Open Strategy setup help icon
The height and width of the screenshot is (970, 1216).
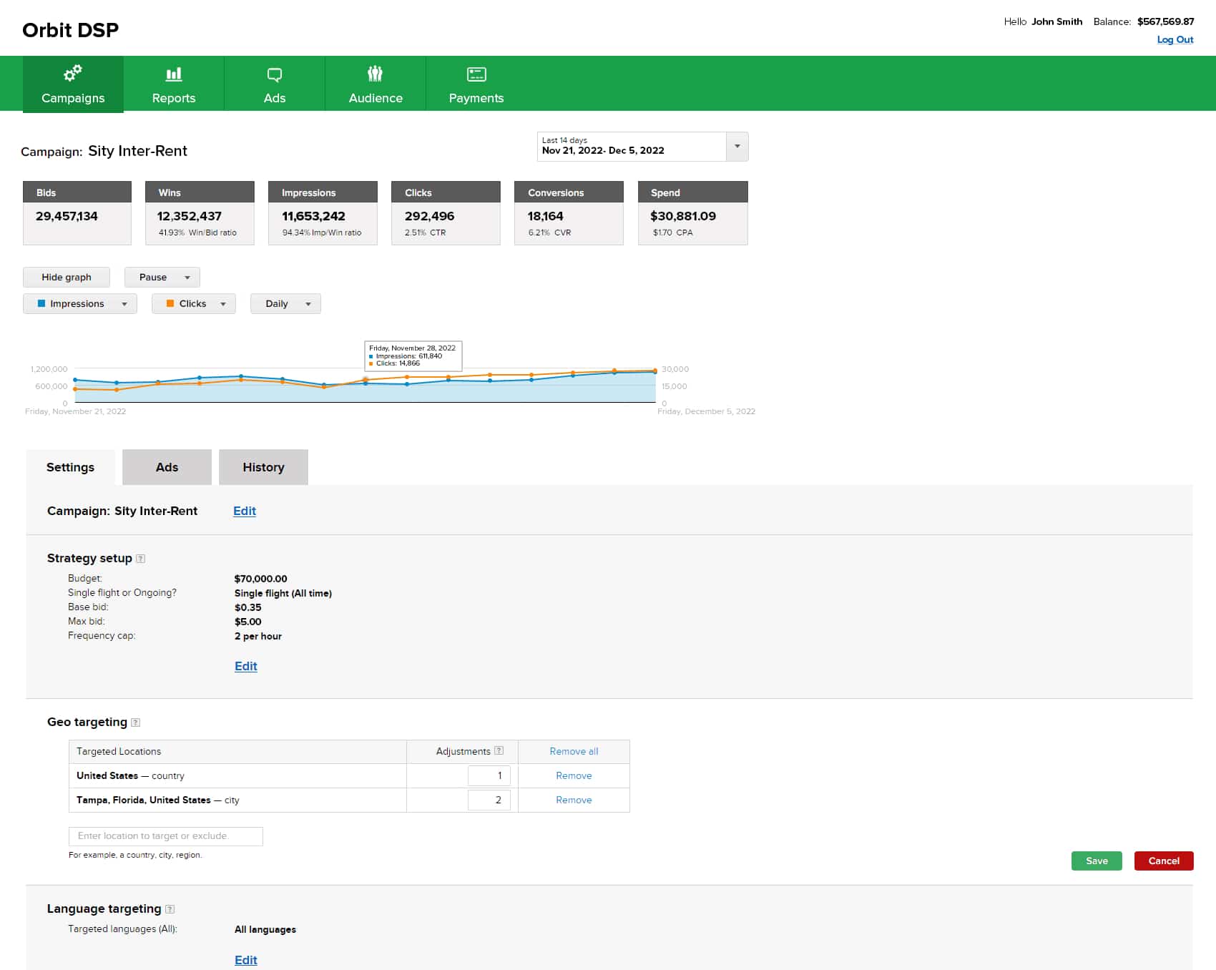(x=141, y=559)
